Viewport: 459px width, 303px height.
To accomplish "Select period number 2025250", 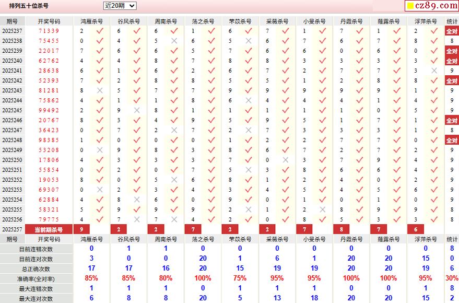I will coord(12,160).
